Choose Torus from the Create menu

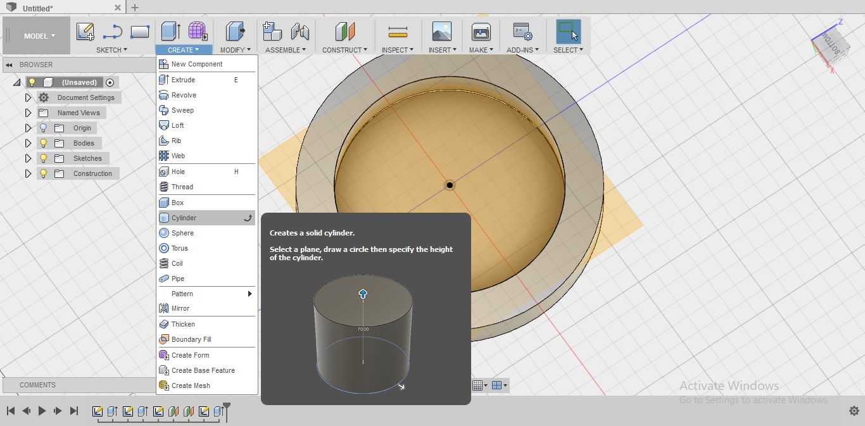point(206,248)
